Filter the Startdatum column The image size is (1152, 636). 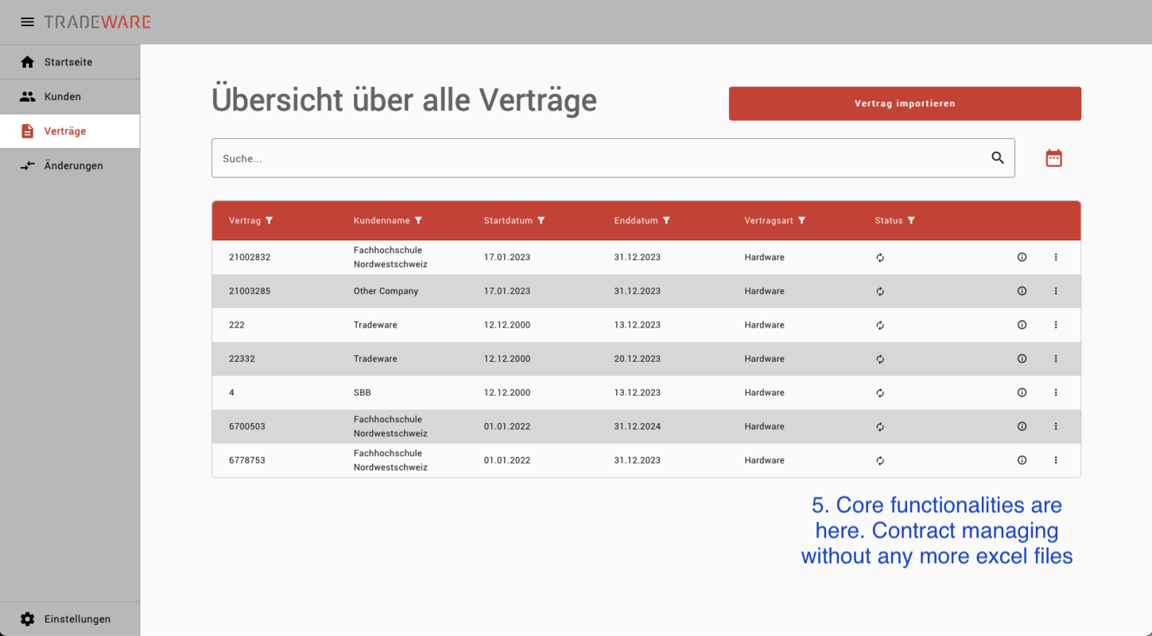click(x=541, y=220)
